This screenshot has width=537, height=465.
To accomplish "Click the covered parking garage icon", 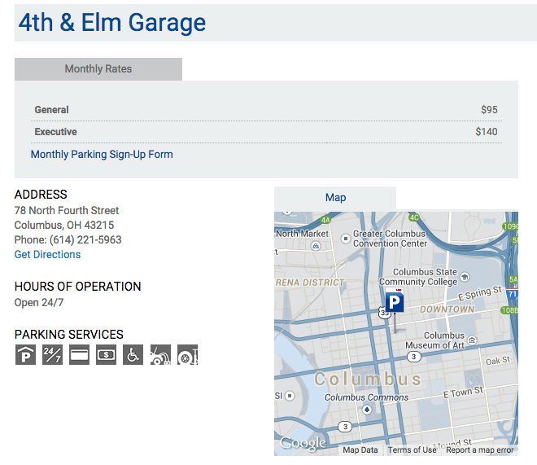I will [x=25, y=355].
